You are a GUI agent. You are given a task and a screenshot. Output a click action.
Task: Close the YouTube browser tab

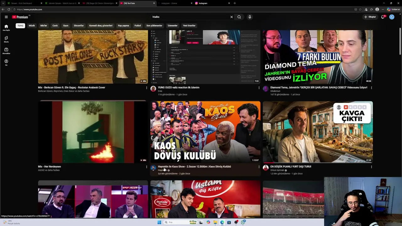pos(154,3)
